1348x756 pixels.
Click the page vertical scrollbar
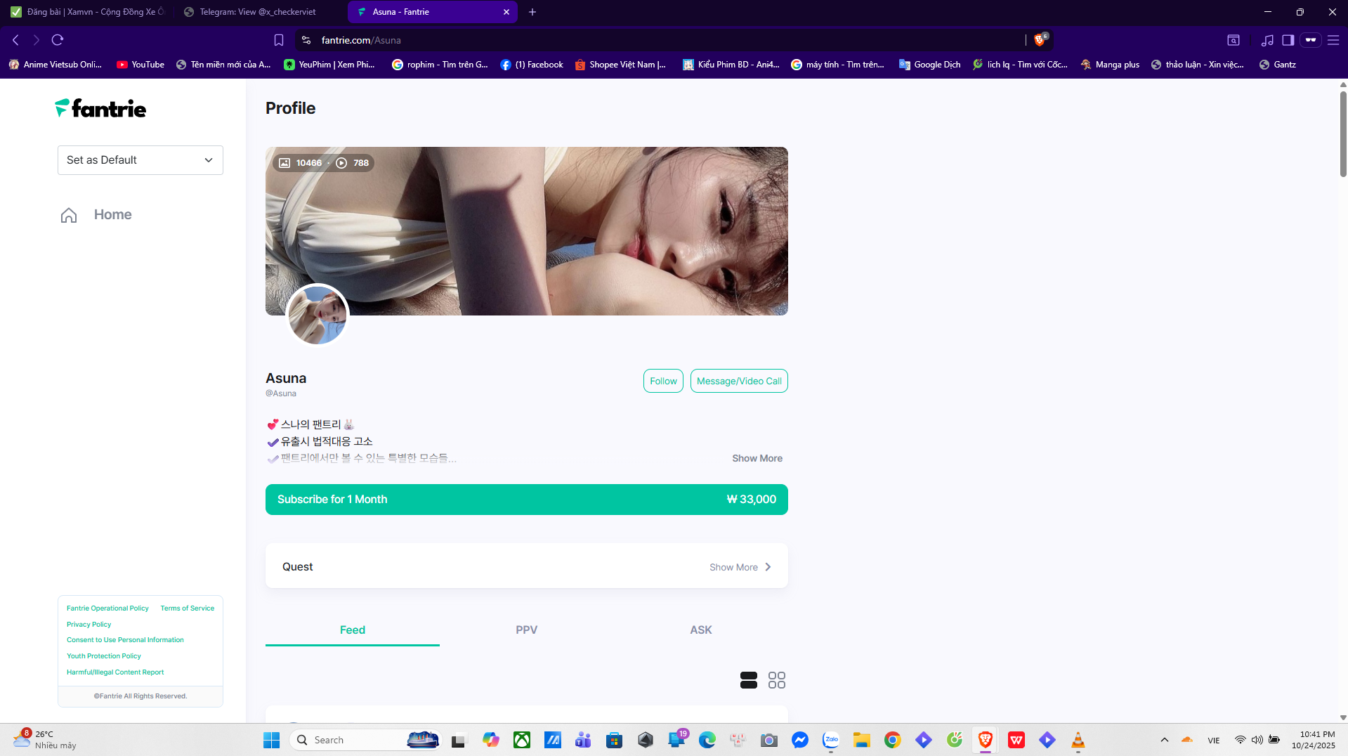pos(1342,133)
